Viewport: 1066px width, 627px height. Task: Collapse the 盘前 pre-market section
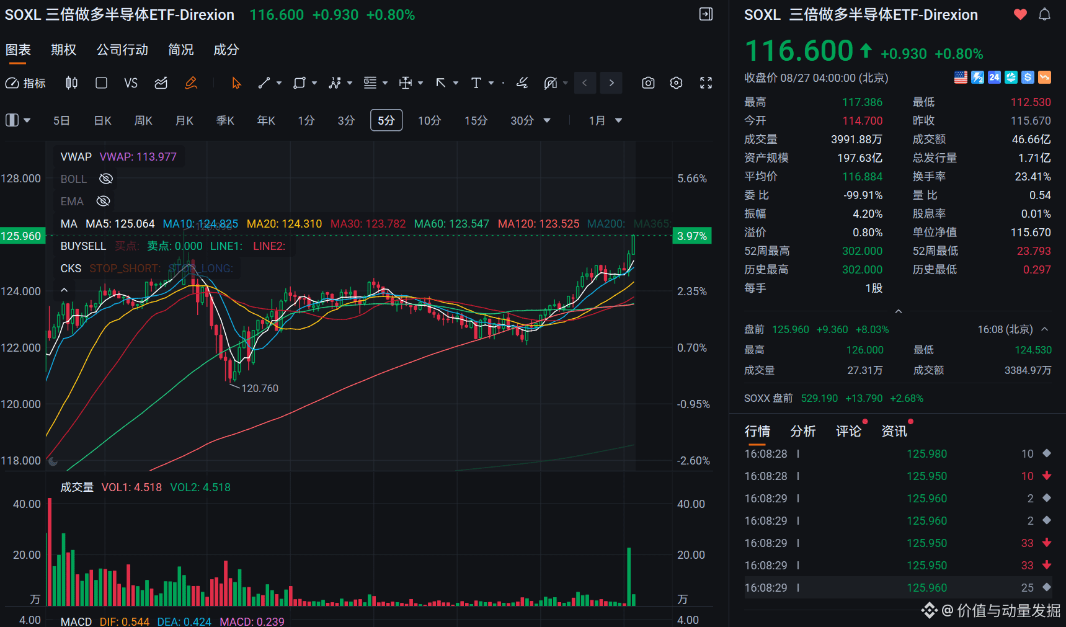(1045, 329)
